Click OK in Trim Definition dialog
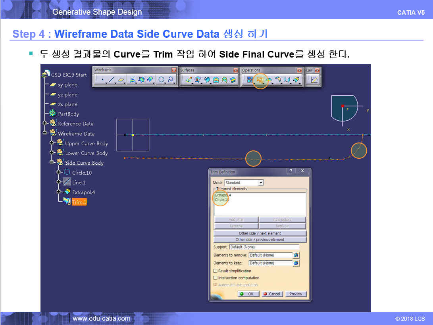 point(248,294)
